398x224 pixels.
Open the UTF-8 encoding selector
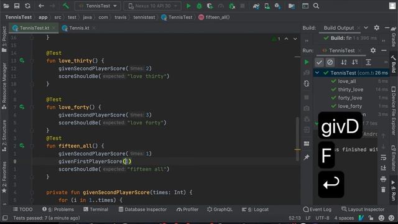tap(322, 218)
